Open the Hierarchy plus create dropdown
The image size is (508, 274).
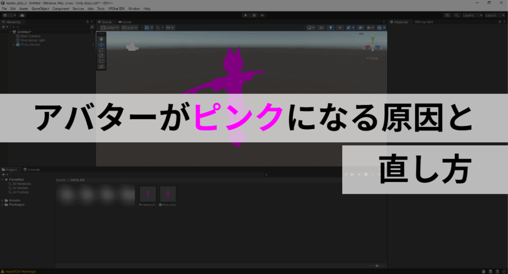coord(5,27)
